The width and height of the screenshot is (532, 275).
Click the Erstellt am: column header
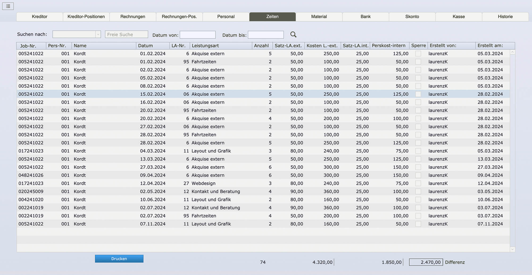[x=495, y=46]
